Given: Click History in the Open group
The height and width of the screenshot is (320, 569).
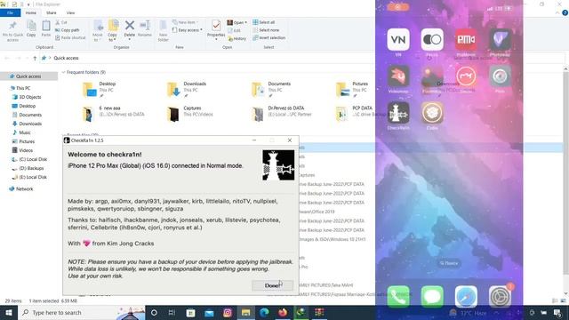Looking at the screenshot, I should [237, 38].
